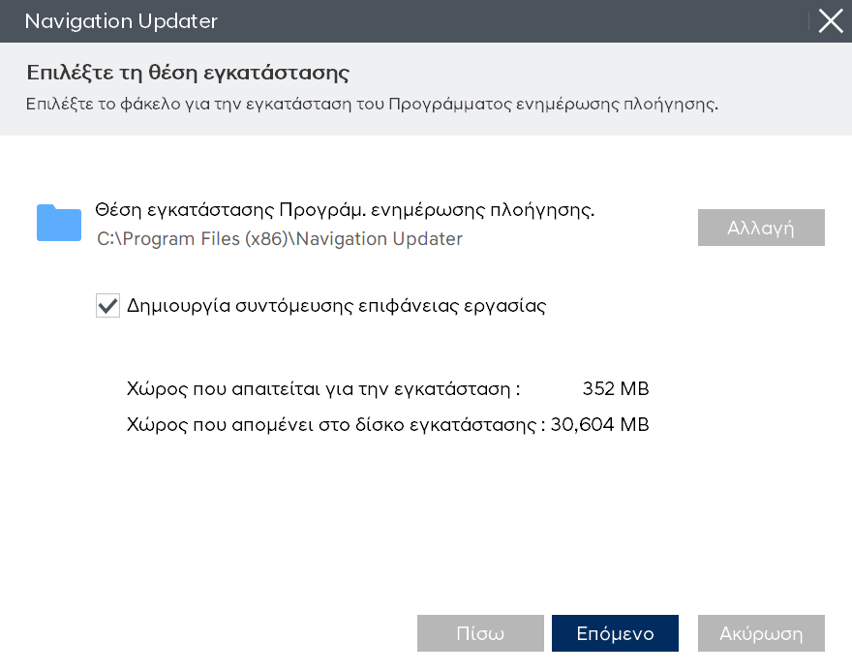852x672 pixels.
Task: Click the C:\Program Files (x86)\Navigation Updater path
Action: [x=280, y=238]
